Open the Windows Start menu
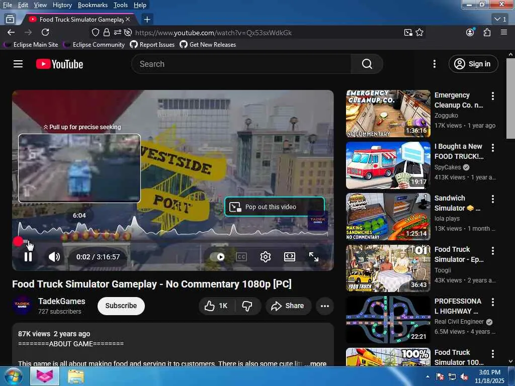 tap(13, 376)
